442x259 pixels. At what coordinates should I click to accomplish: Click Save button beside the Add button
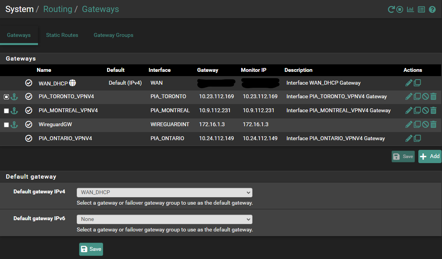(403, 156)
